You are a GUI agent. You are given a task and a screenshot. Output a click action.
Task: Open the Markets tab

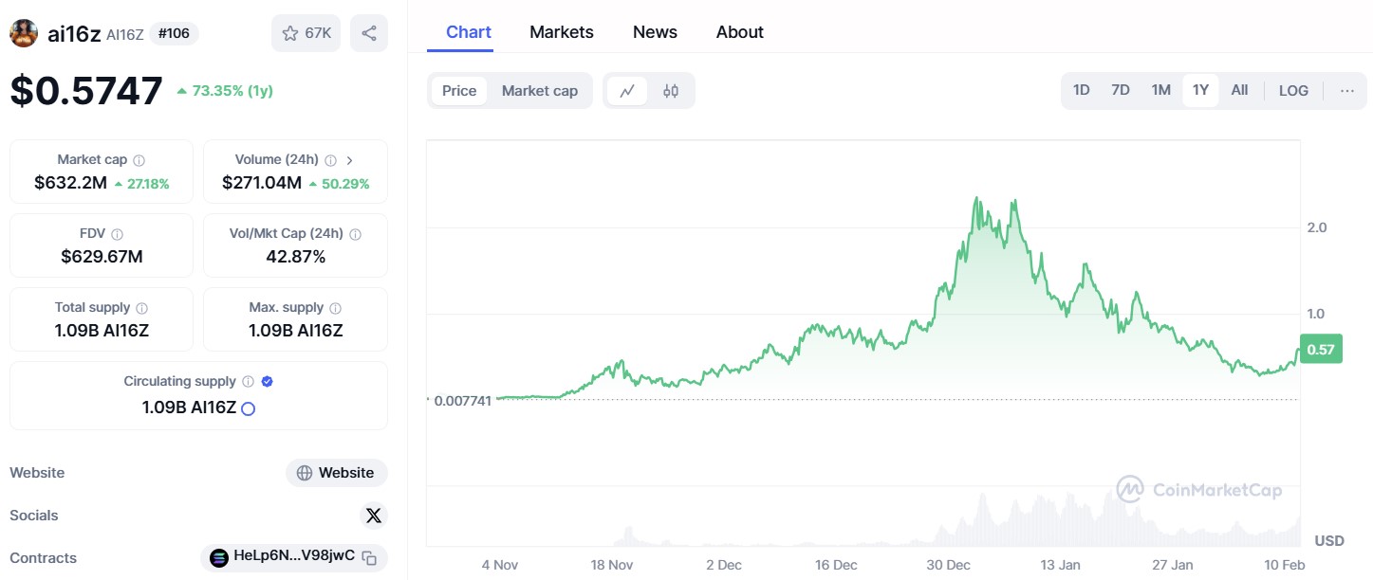pyautogui.click(x=561, y=32)
